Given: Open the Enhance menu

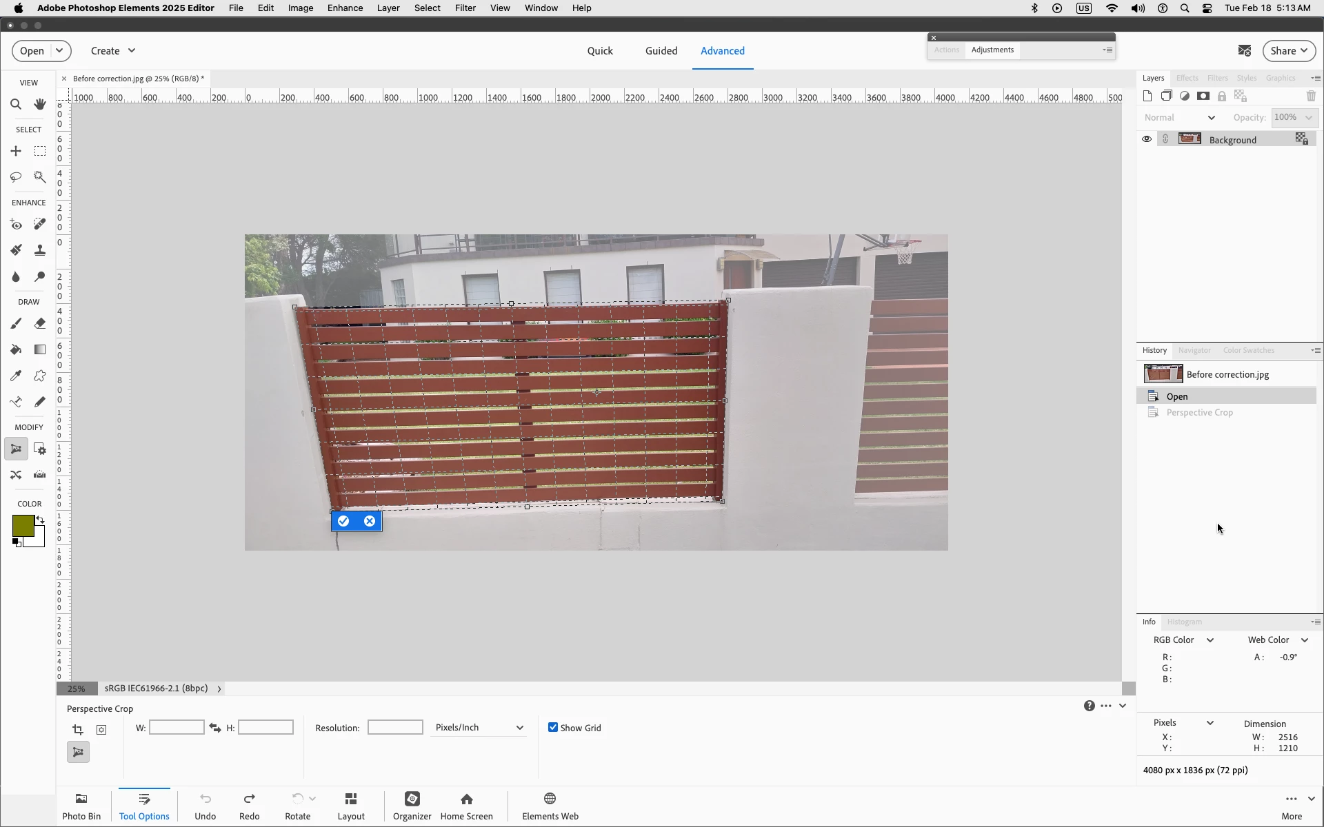Looking at the screenshot, I should 345,8.
